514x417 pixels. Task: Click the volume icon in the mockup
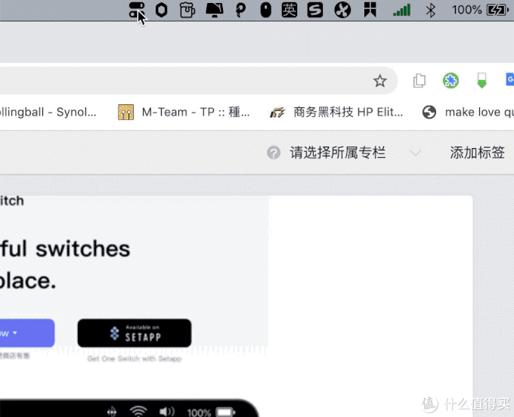pos(167,412)
